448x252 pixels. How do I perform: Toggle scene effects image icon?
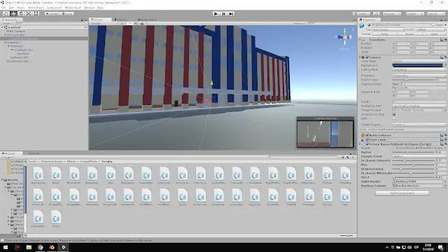(x=142, y=23)
